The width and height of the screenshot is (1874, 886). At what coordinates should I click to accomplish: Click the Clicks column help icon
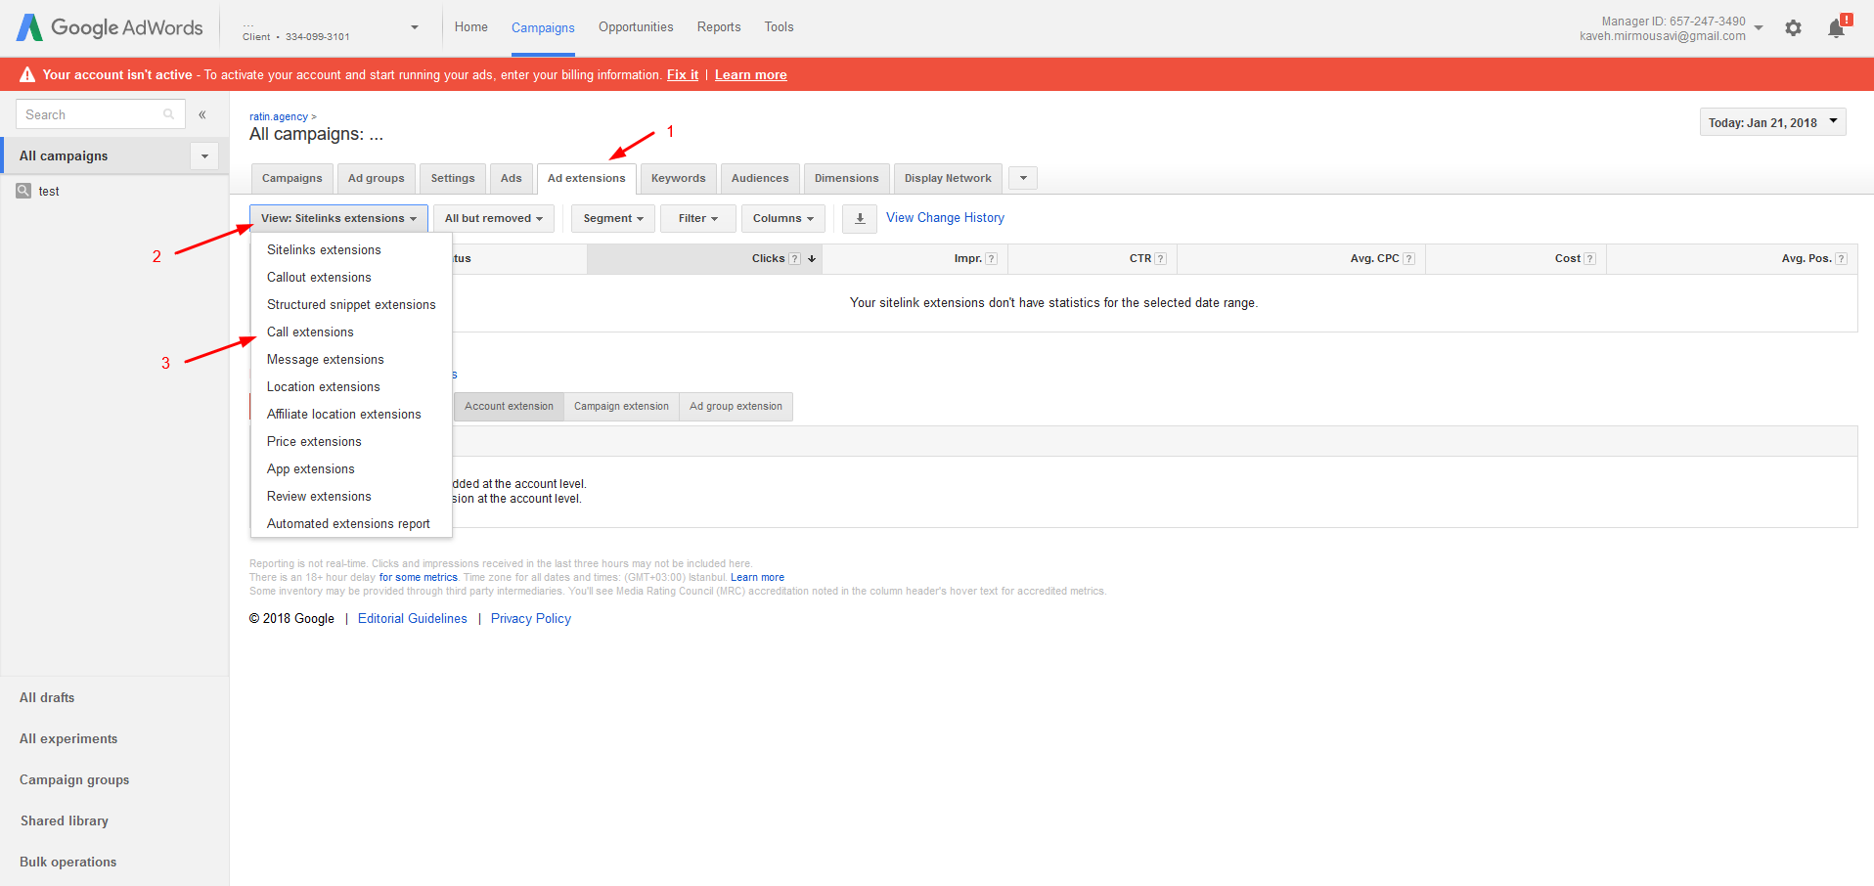(x=795, y=259)
